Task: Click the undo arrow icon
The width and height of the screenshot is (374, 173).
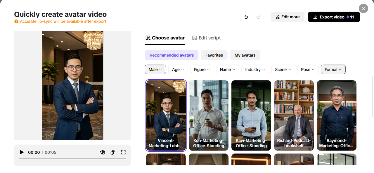Action: (246, 17)
